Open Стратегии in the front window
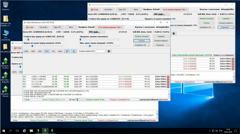240x134 pixels. coord(161,45)
